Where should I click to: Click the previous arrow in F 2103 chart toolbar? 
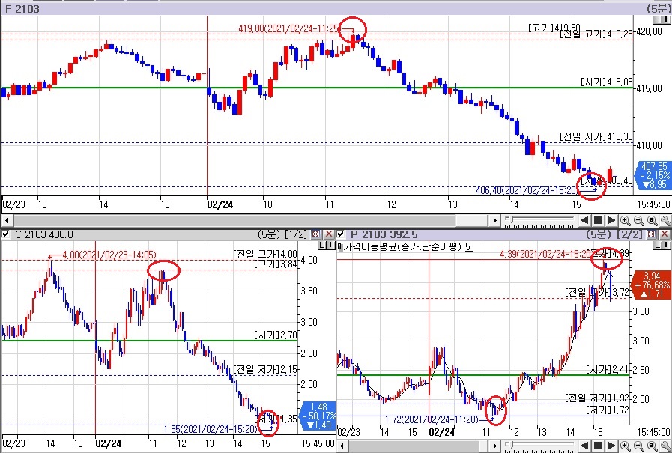coord(584,220)
